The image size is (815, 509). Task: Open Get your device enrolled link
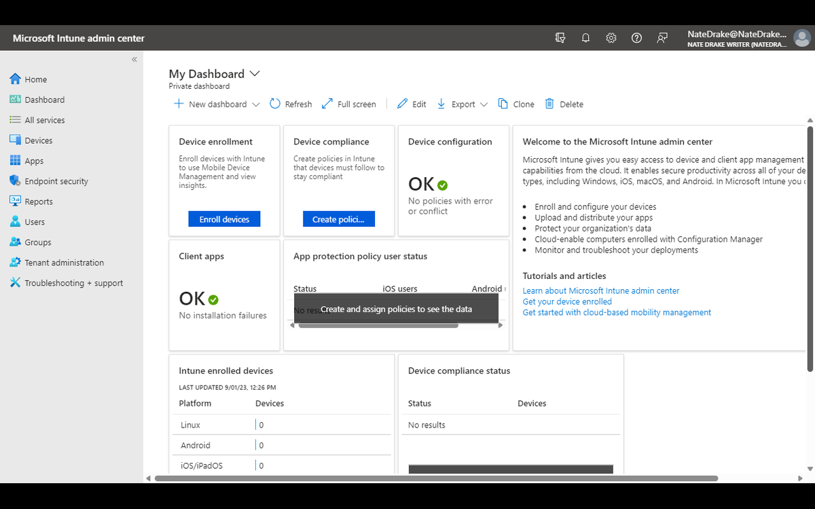tap(567, 301)
